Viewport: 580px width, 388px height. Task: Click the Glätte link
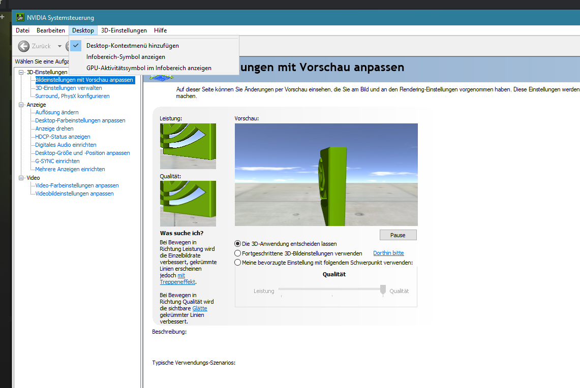pos(200,309)
